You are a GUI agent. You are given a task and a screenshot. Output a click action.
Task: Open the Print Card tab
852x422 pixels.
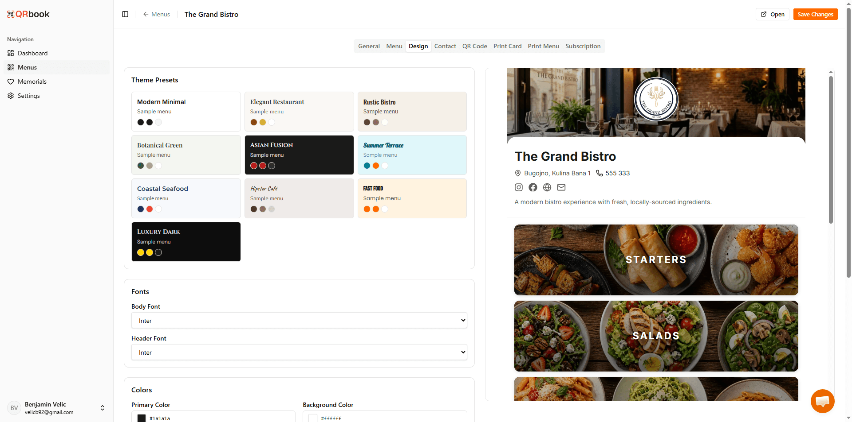click(x=508, y=46)
